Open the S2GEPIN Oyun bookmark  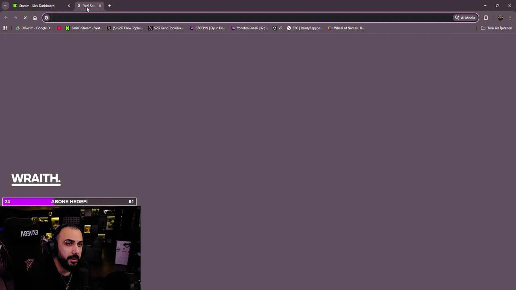[208, 28]
